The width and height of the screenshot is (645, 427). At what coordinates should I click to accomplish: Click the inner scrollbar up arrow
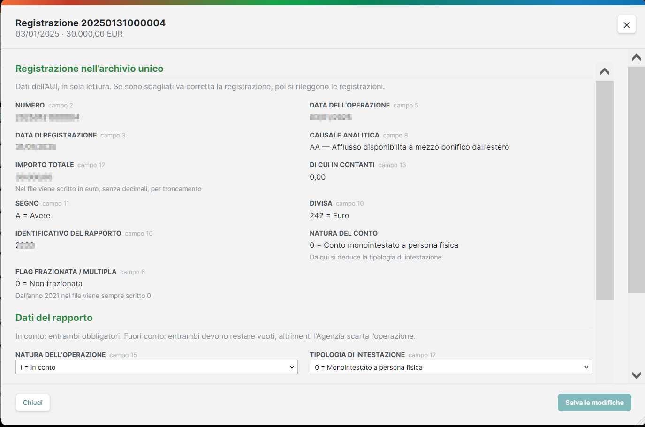coord(604,71)
